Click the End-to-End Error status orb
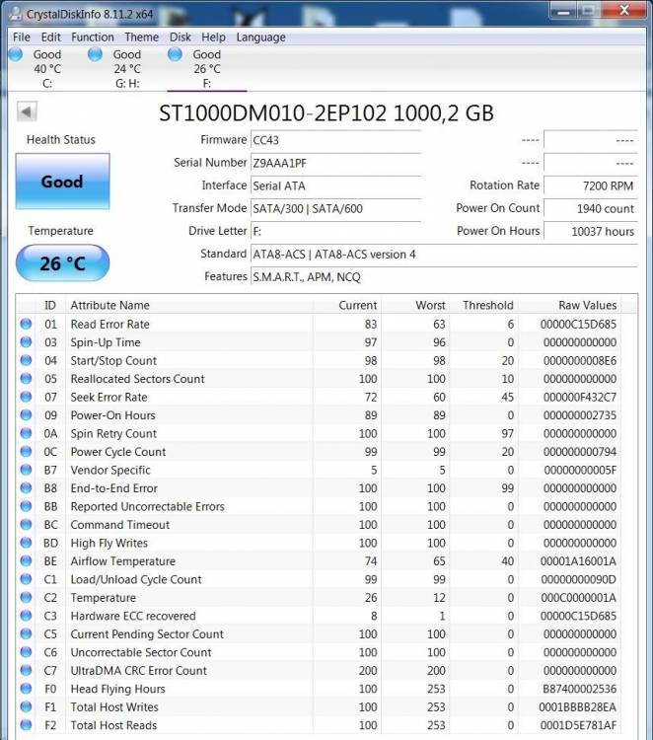 [26, 488]
